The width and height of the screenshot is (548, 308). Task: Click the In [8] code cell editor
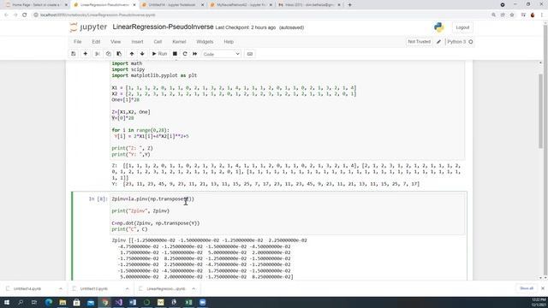[x=288, y=214]
